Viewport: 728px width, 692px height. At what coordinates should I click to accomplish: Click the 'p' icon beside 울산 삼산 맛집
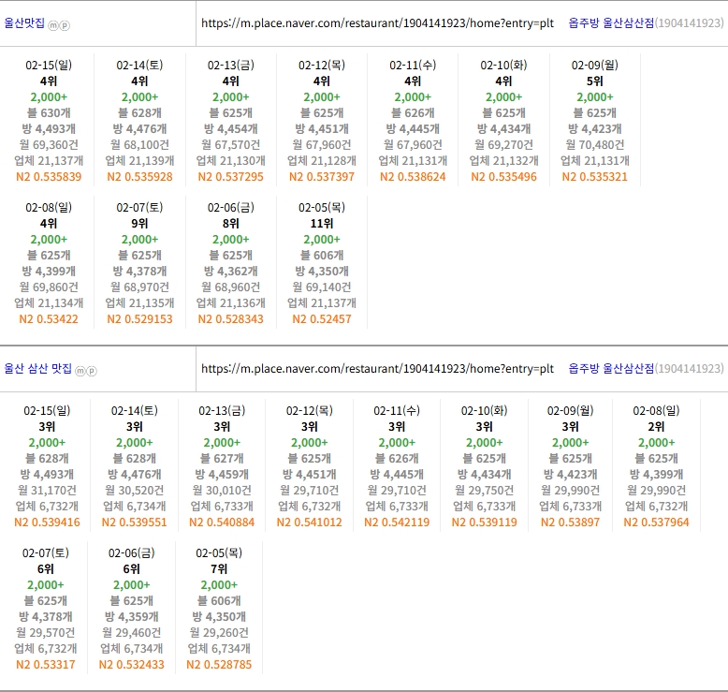click(92, 370)
